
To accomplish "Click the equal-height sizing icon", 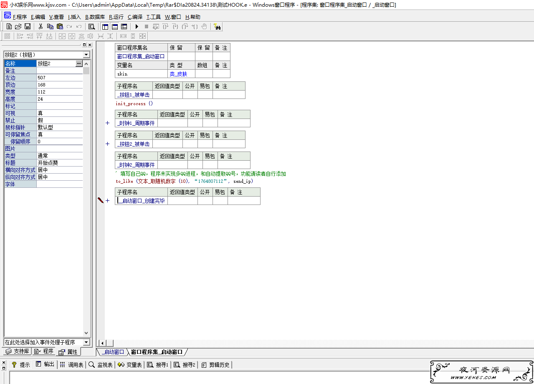I will (133, 36).
